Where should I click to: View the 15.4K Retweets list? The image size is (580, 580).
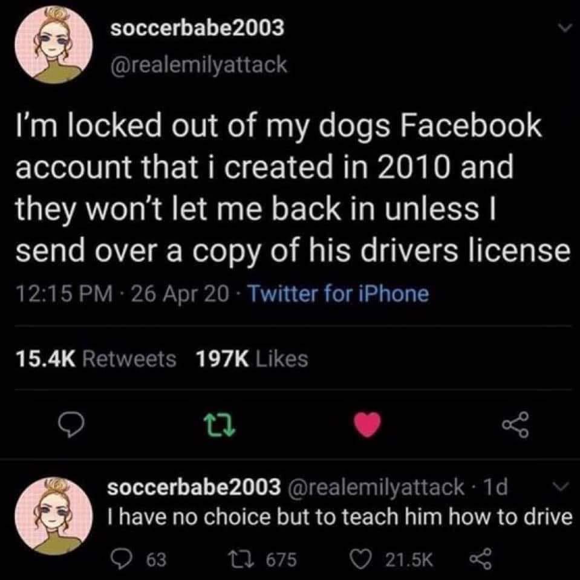pos(96,359)
